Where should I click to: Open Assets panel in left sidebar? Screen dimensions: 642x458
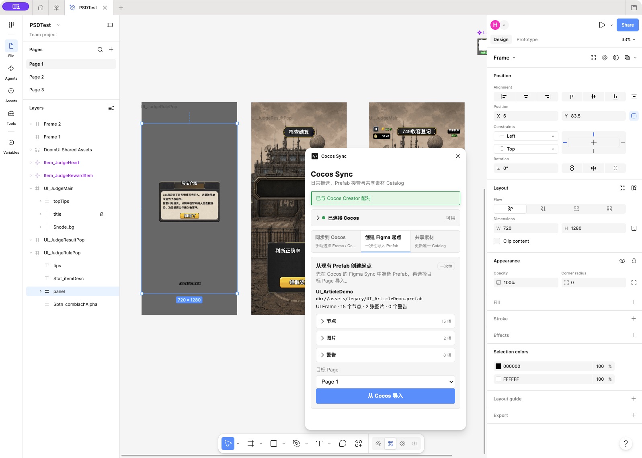point(11,95)
